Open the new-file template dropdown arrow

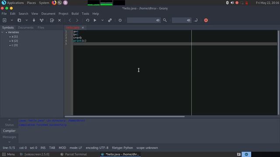point(12,20)
